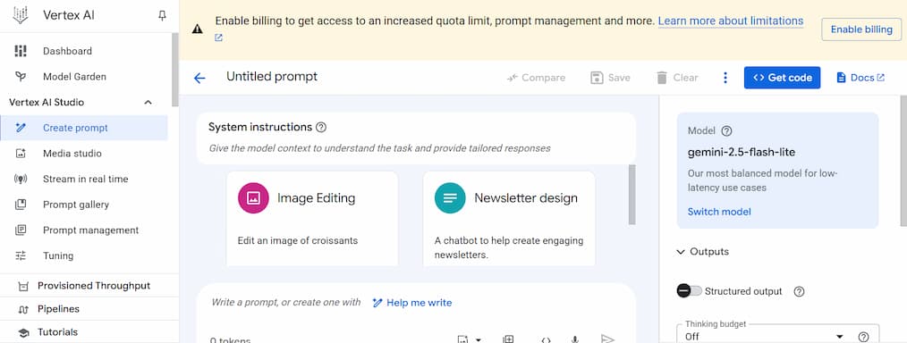The image size is (907, 343).
Task: Click the Media studio image icon
Action: [21, 153]
